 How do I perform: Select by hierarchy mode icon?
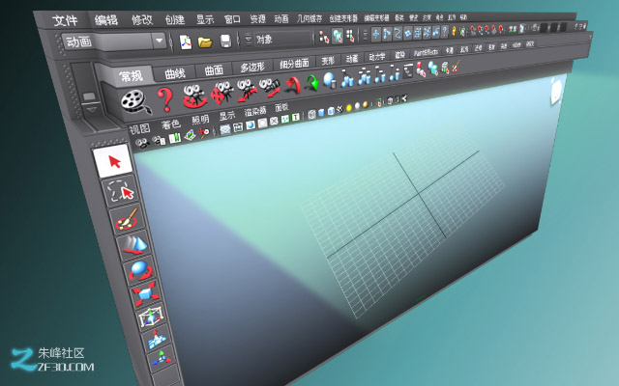pos(324,37)
